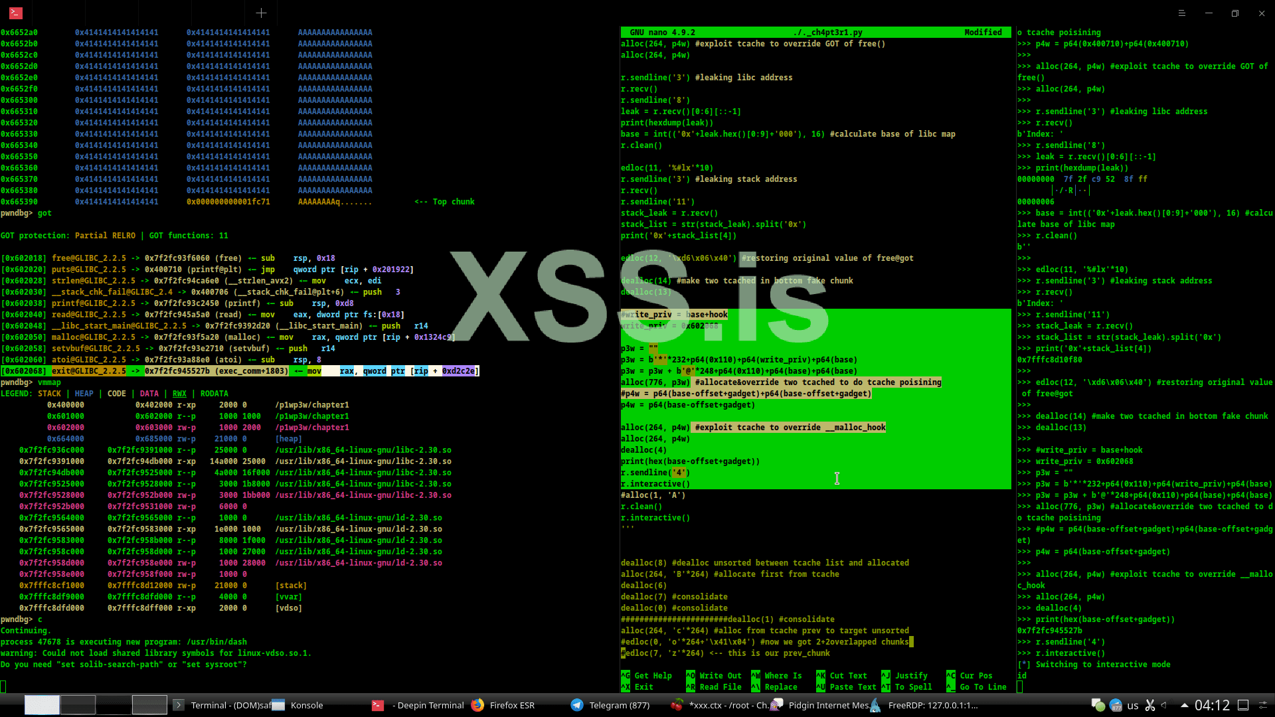The image size is (1275, 717).
Task: Toggle the muted volume tray icon
Action: coord(1165,705)
